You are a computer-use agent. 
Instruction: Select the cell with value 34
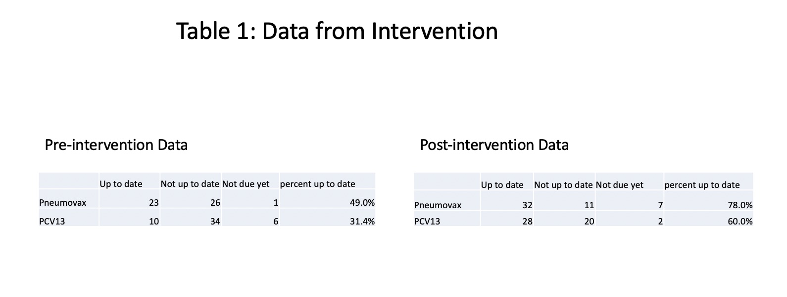pyautogui.click(x=215, y=222)
